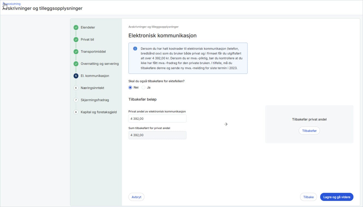The image size is (363, 207).
Task: Open the Næringsinntekt step
Action: point(92,88)
